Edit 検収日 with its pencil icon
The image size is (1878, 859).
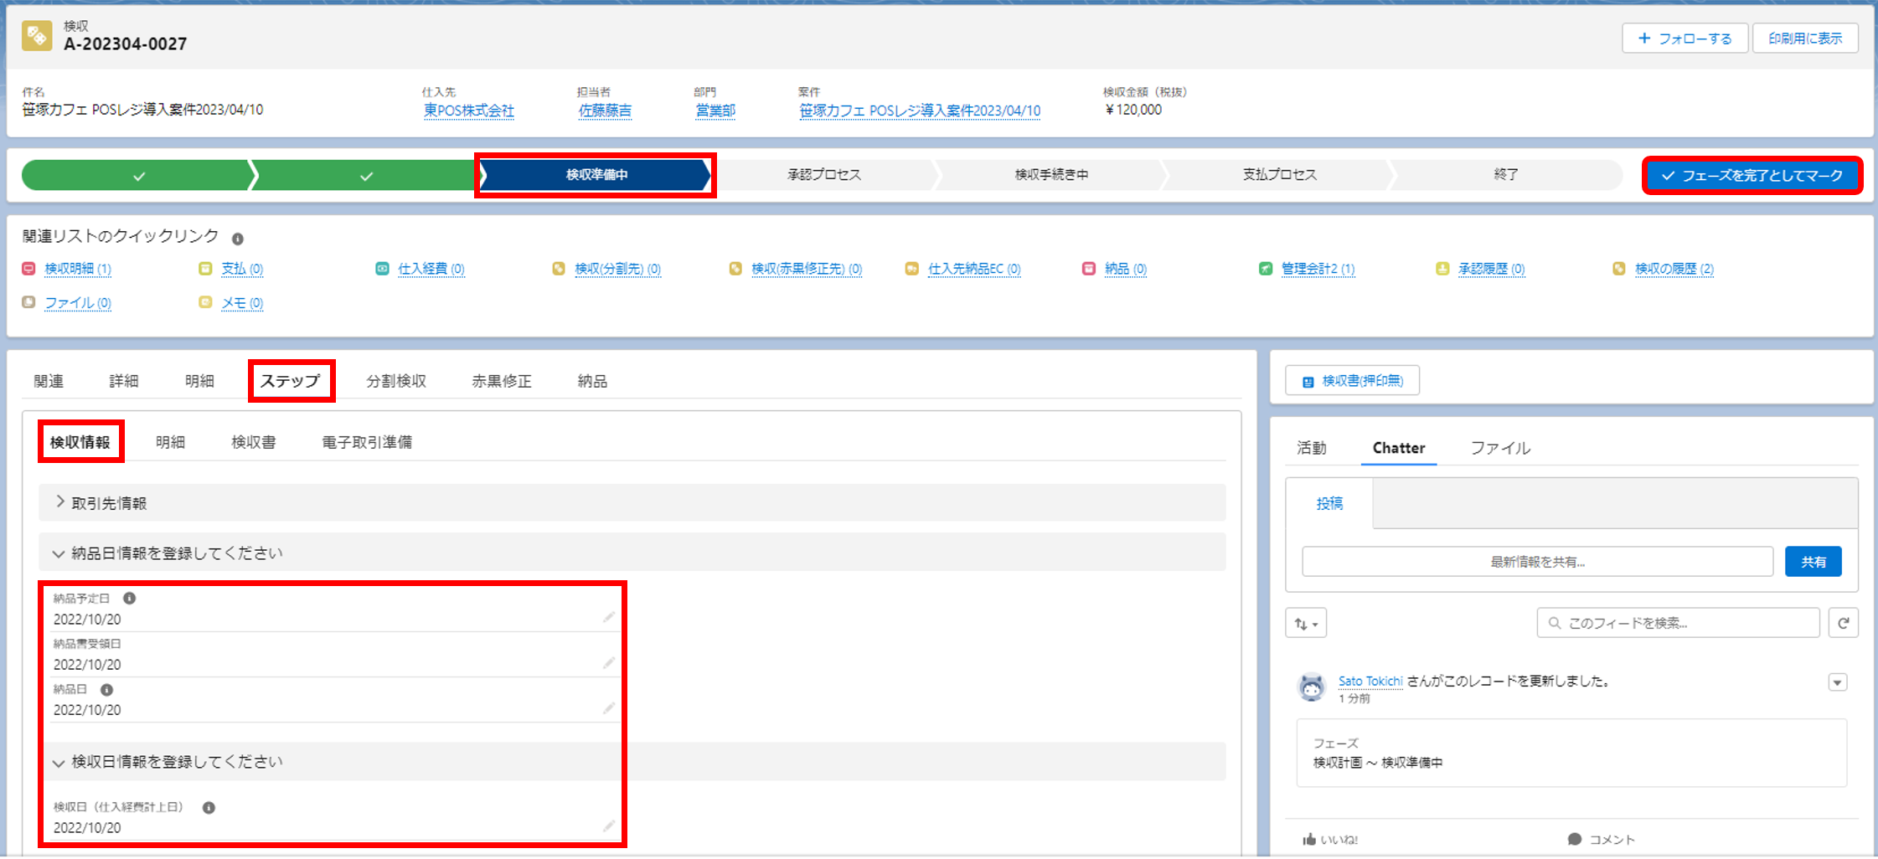pyautogui.click(x=609, y=826)
